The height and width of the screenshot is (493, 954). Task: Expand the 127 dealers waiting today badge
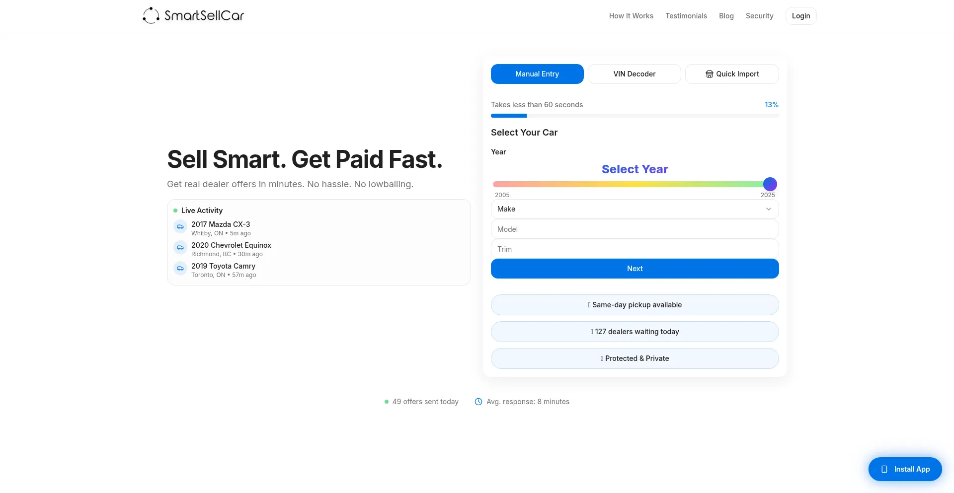point(635,331)
